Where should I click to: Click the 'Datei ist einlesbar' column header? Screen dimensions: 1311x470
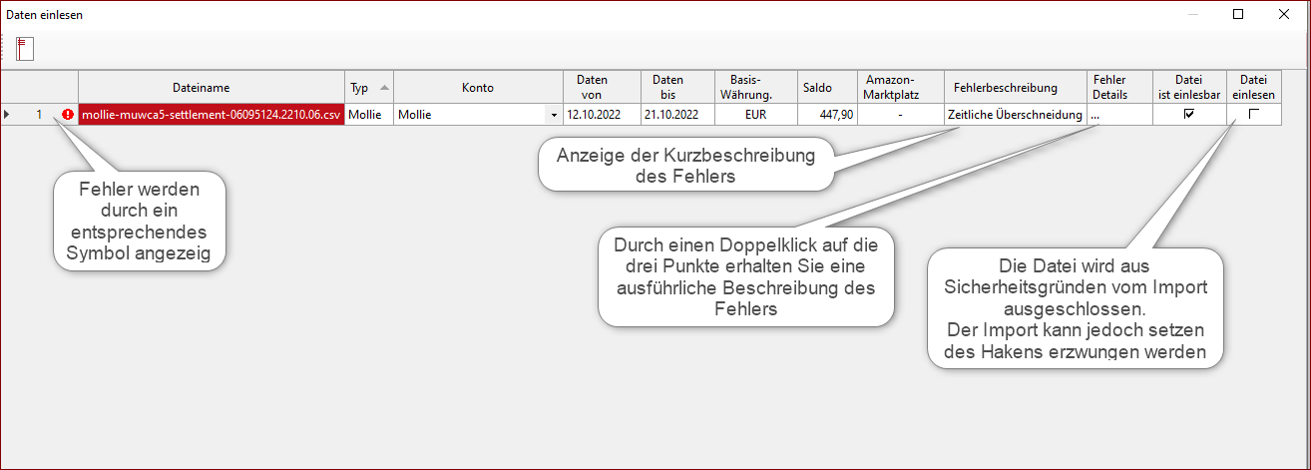(1188, 87)
